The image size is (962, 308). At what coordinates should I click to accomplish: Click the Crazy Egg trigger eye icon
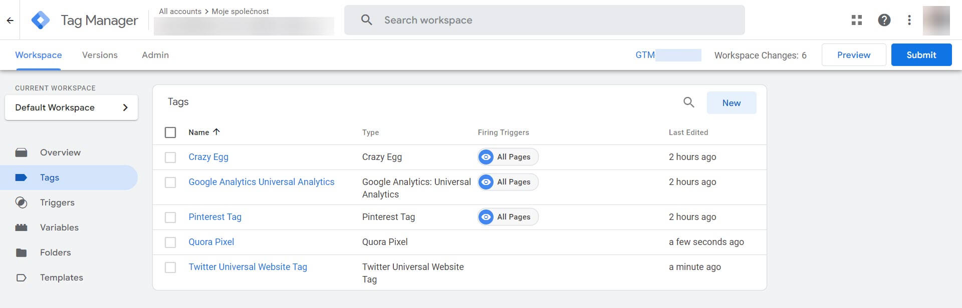tap(486, 157)
